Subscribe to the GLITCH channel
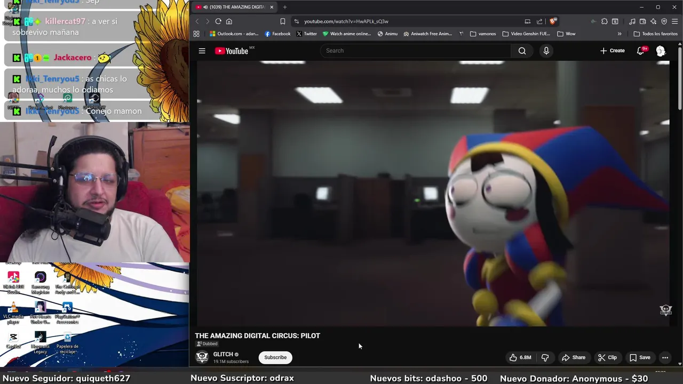The image size is (683, 384). pos(275,357)
